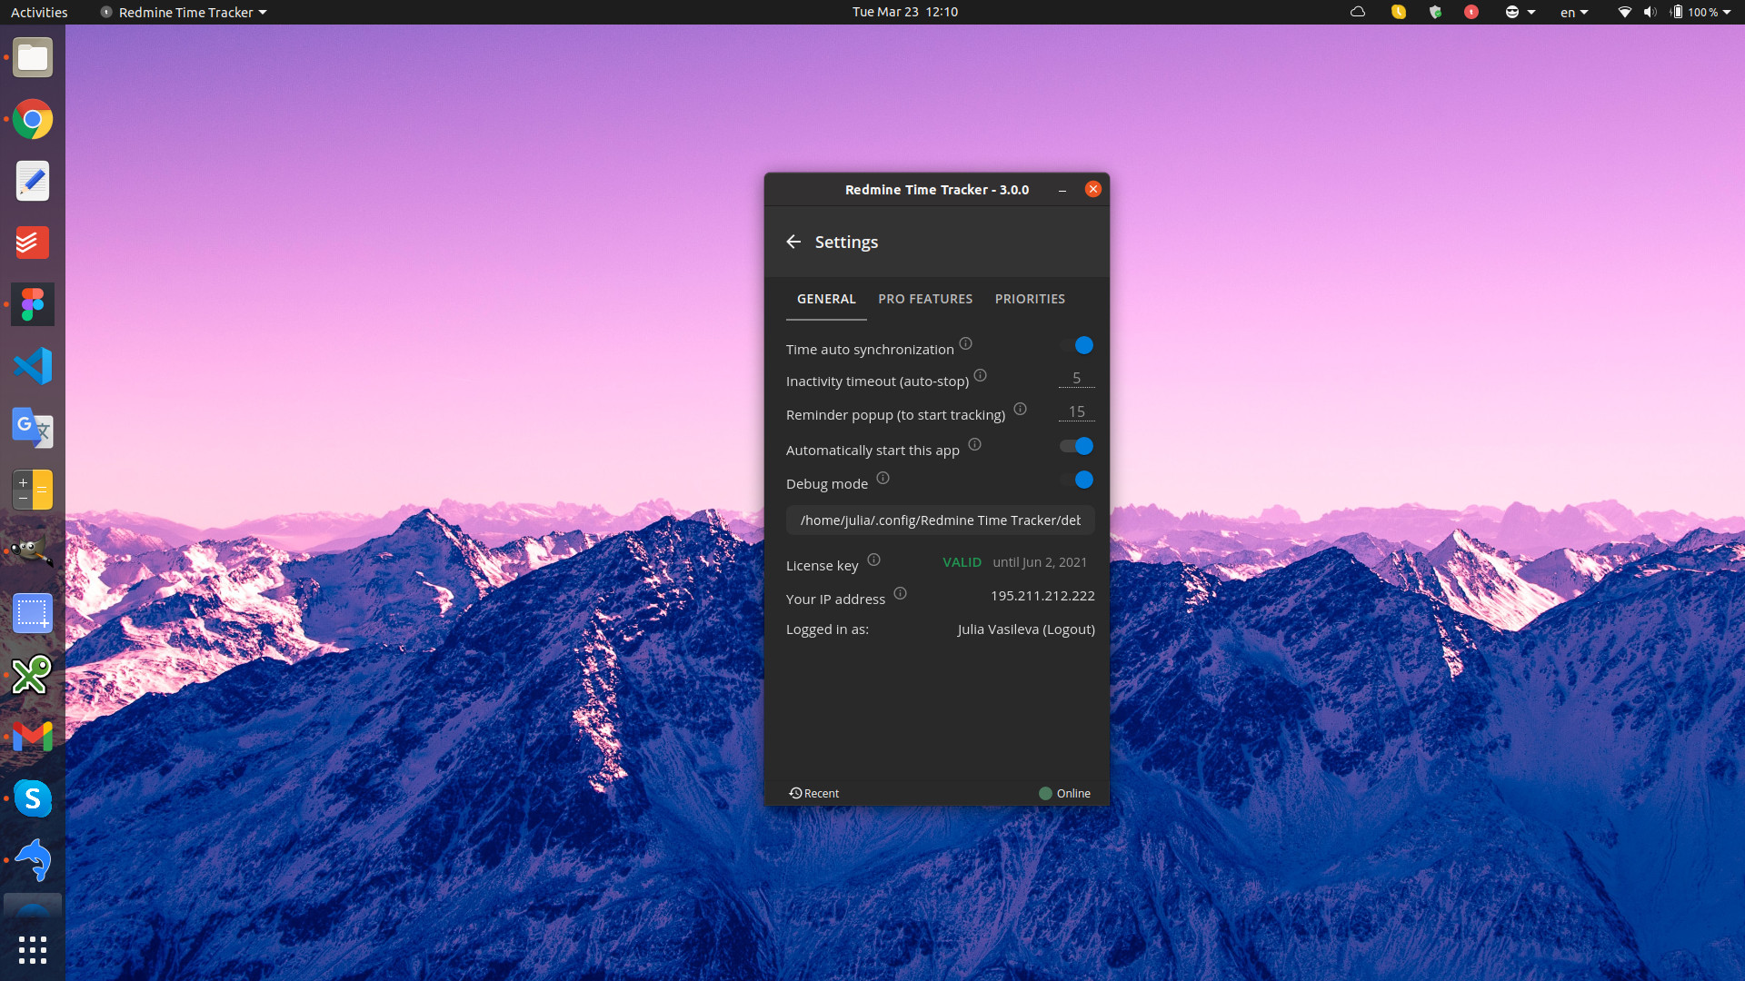Open the system menu by battery indicator
The height and width of the screenshot is (981, 1745).
click(x=1700, y=12)
